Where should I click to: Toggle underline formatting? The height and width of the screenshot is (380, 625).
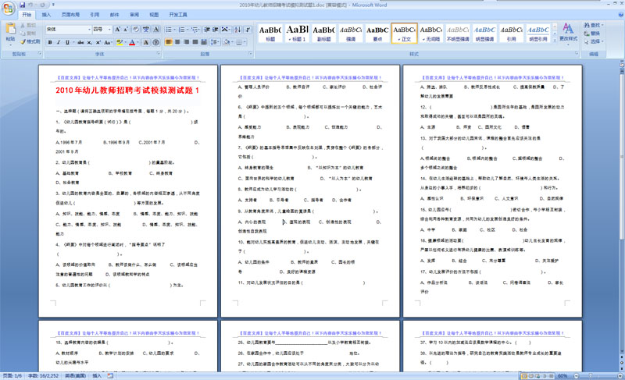(x=67, y=42)
